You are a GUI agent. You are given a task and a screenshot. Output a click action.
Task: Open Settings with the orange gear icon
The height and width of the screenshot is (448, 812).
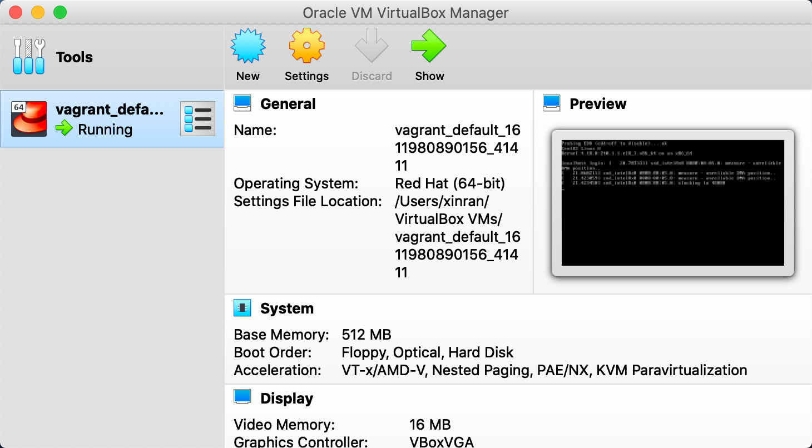306,46
